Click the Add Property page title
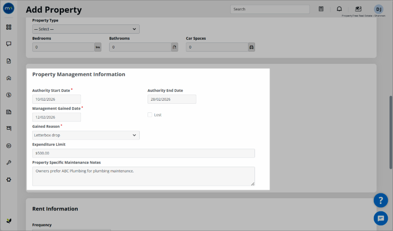 pos(54,10)
